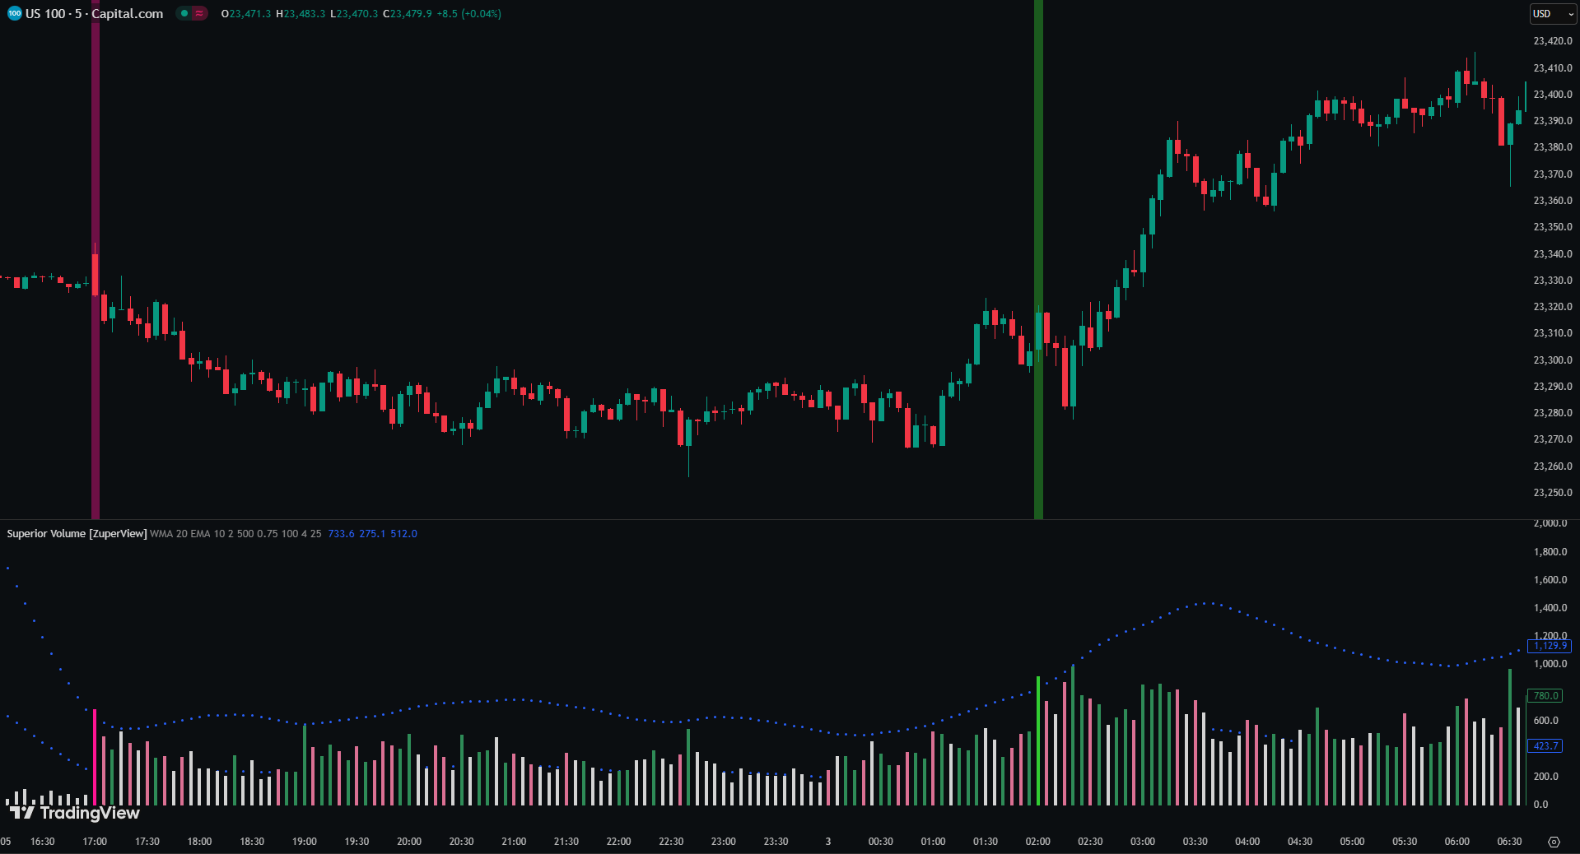Click the pink data-update indicator icon

(x=199, y=13)
